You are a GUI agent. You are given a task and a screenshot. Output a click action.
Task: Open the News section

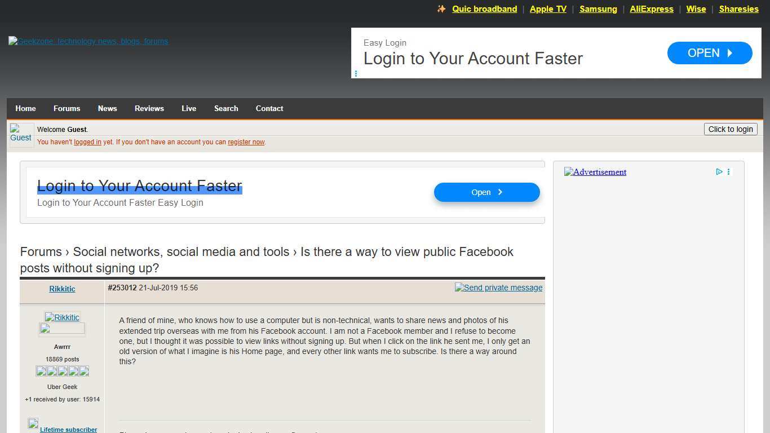[x=107, y=108]
